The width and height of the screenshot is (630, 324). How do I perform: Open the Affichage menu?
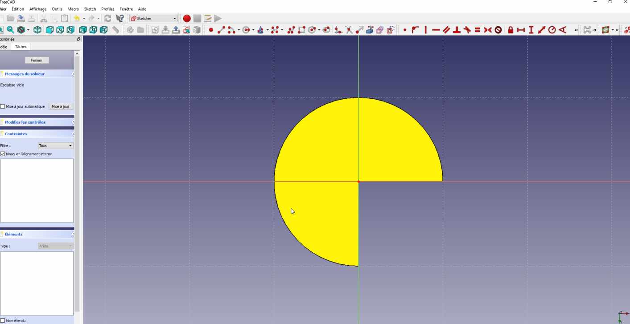pos(38,9)
